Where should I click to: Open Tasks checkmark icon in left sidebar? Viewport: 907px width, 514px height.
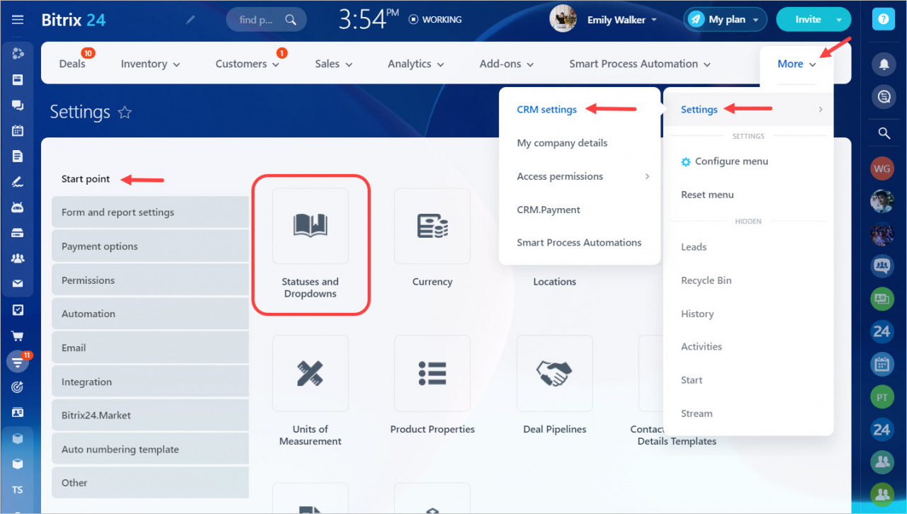point(18,310)
